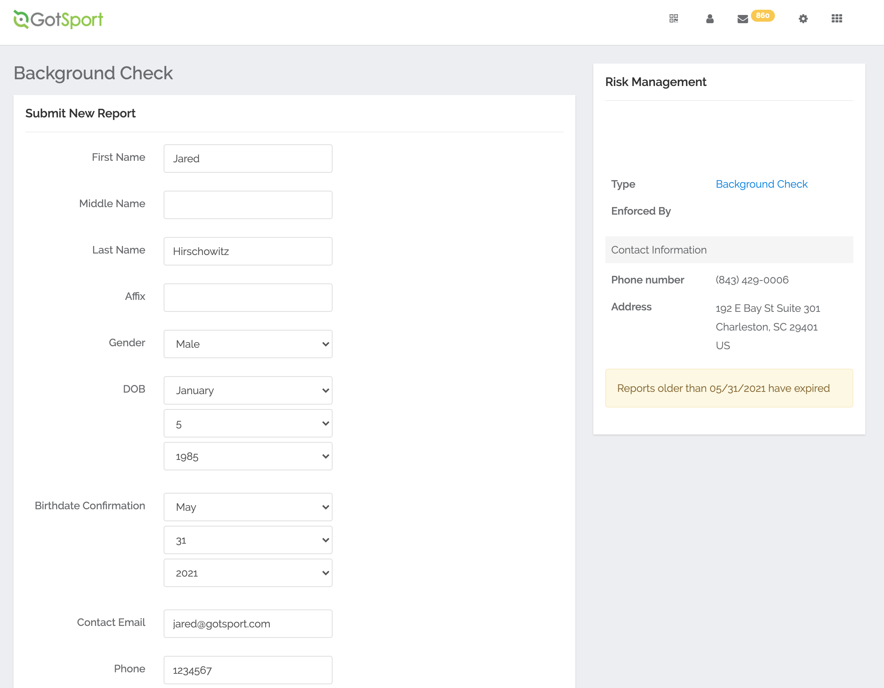
Task: Open Birthdate Confirmation month dropdown showing May
Action: tap(248, 507)
